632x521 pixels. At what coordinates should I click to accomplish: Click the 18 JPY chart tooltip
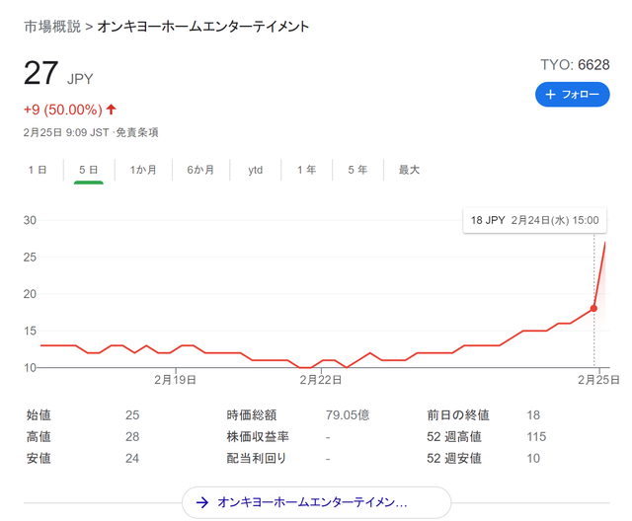coord(534,221)
